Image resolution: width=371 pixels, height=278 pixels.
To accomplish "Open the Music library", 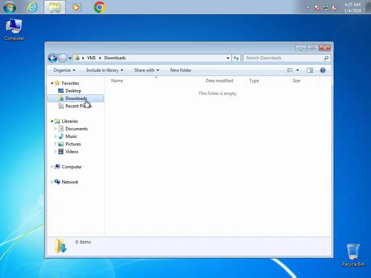I will pos(71,136).
